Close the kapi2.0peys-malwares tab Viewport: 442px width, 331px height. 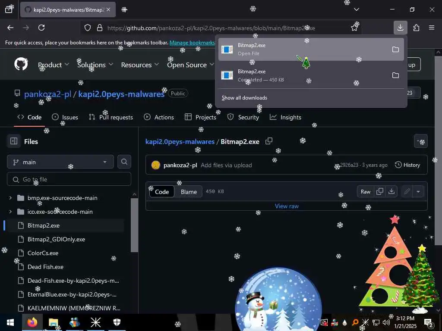(108, 9)
